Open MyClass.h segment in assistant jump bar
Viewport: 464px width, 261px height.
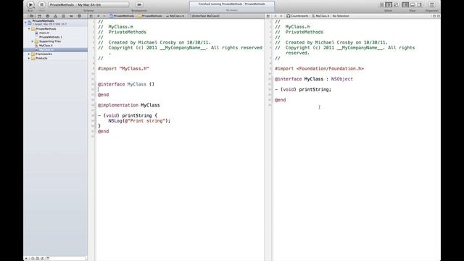coord(320,16)
